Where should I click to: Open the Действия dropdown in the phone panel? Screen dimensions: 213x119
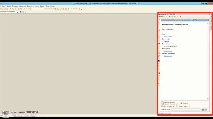pyautogui.click(x=161, y=16)
